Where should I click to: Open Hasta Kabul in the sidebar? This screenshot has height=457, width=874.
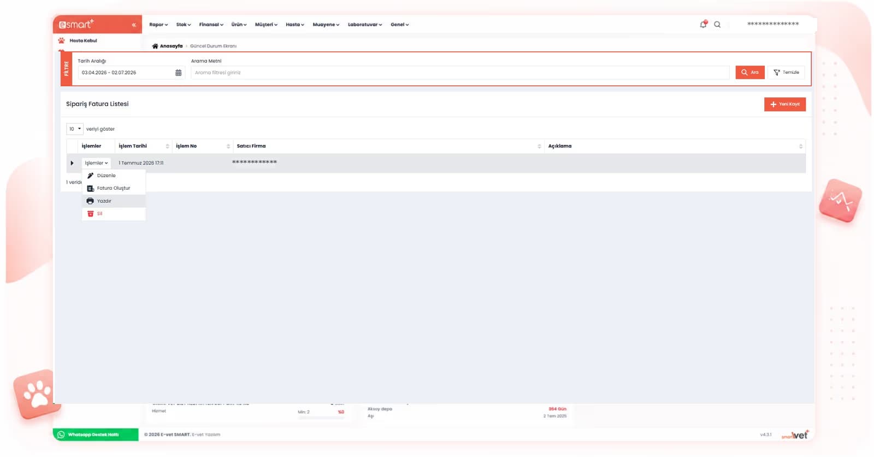[x=83, y=40]
